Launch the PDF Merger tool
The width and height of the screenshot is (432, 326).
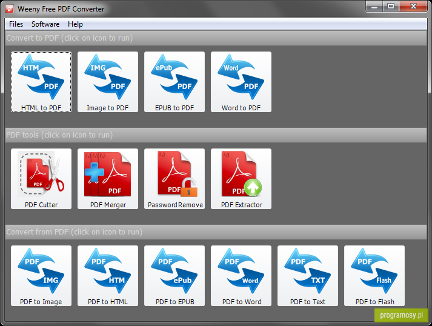click(x=108, y=179)
